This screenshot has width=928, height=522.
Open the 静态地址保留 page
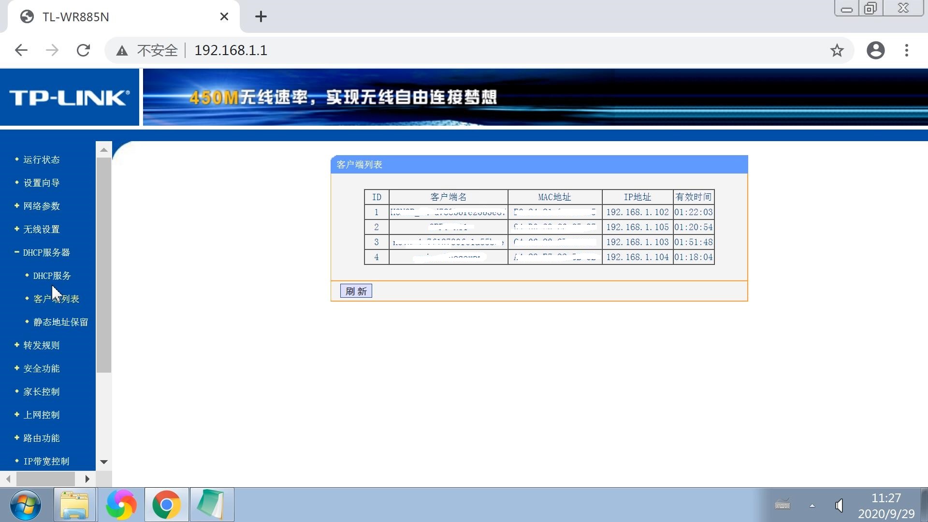click(59, 321)
